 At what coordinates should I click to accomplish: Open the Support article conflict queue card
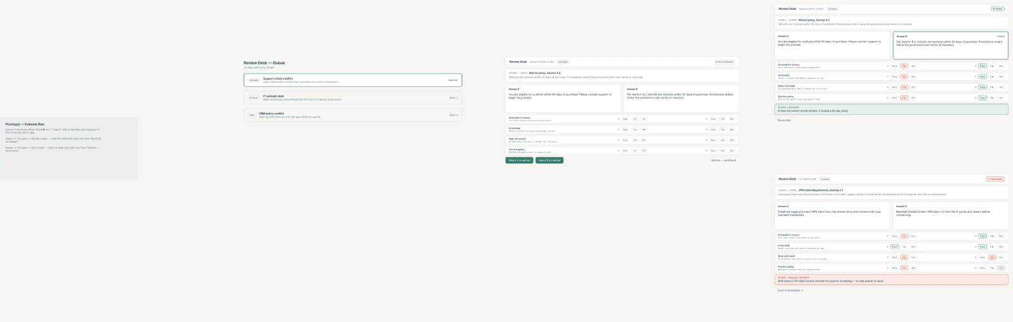pos(353,80)
